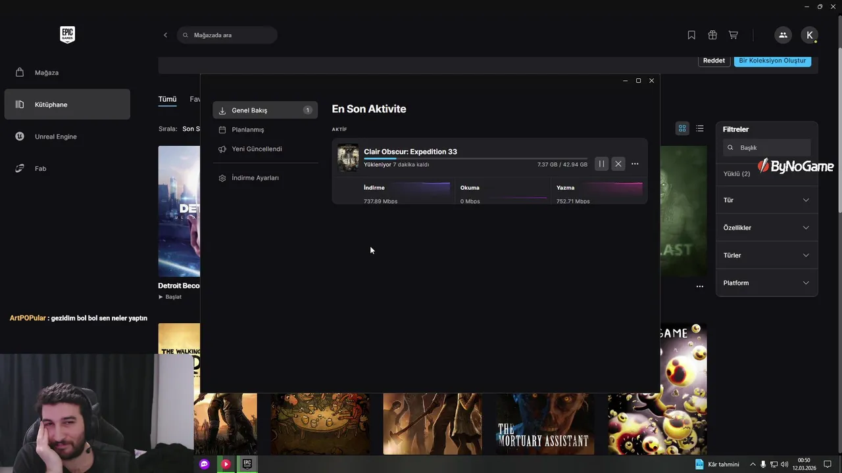Click the 'Mağazada ara' search field
Viewport: 842px width, 473px height.
[227, 35]
